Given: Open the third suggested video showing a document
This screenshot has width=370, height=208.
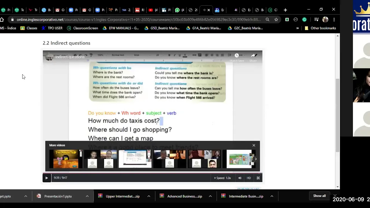Looking at the screenshot, I should tap(135, 159).
